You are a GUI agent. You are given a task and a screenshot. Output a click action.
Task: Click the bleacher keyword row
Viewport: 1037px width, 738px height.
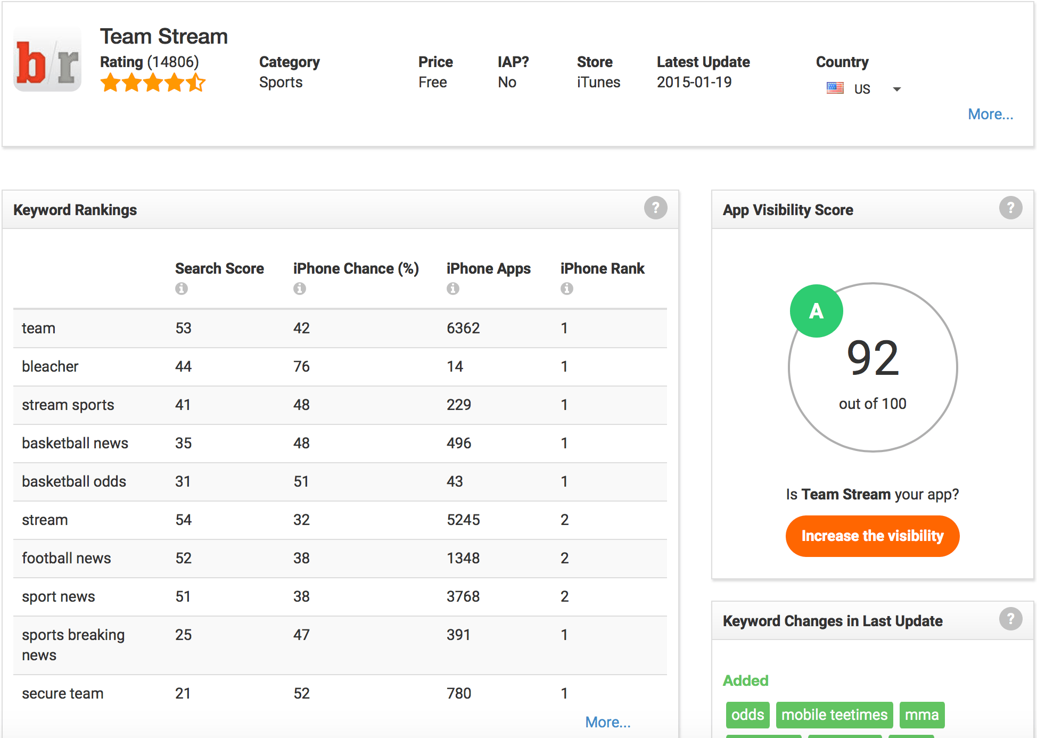coord(50,366)
